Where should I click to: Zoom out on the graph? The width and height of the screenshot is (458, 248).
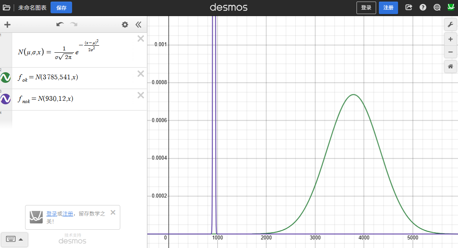451,52
